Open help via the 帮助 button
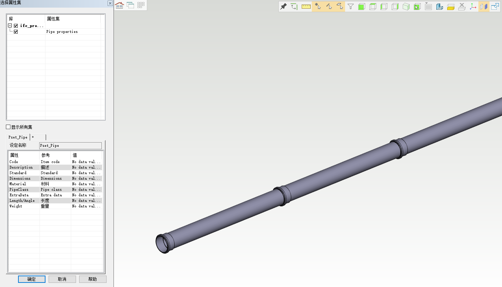 [x=93, y=279]
